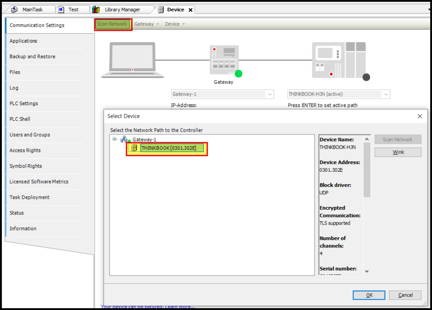Click the Wink button
432x310 pixels.
pyautogui.click(x=398, y=152)
